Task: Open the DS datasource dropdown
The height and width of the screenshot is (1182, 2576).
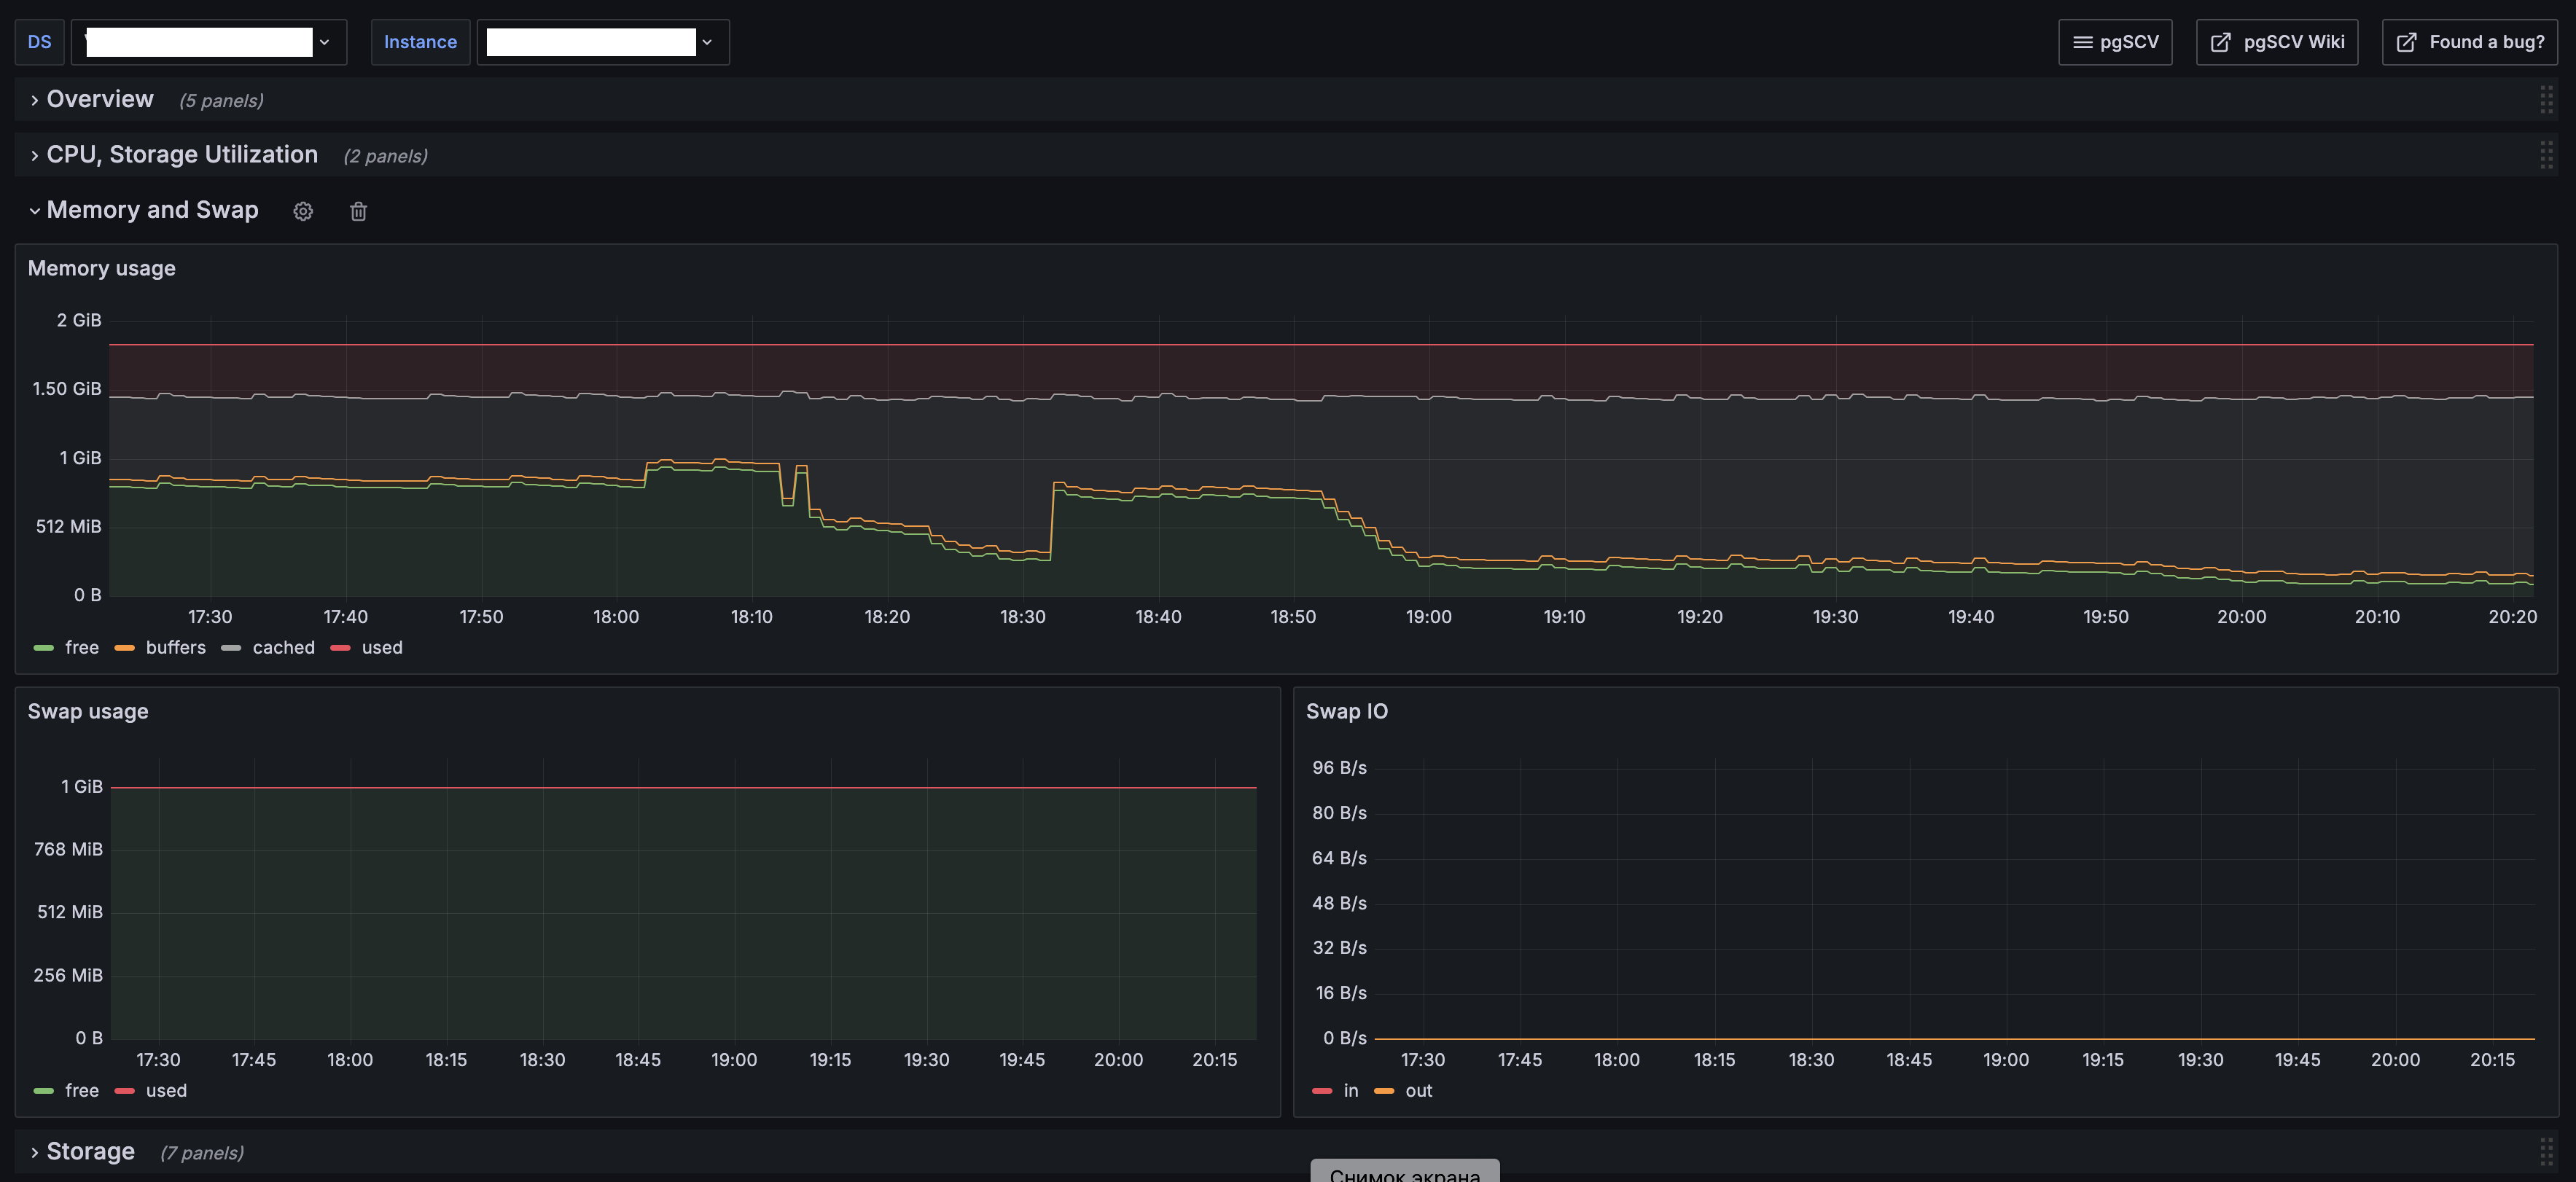Action: (209, 42)
